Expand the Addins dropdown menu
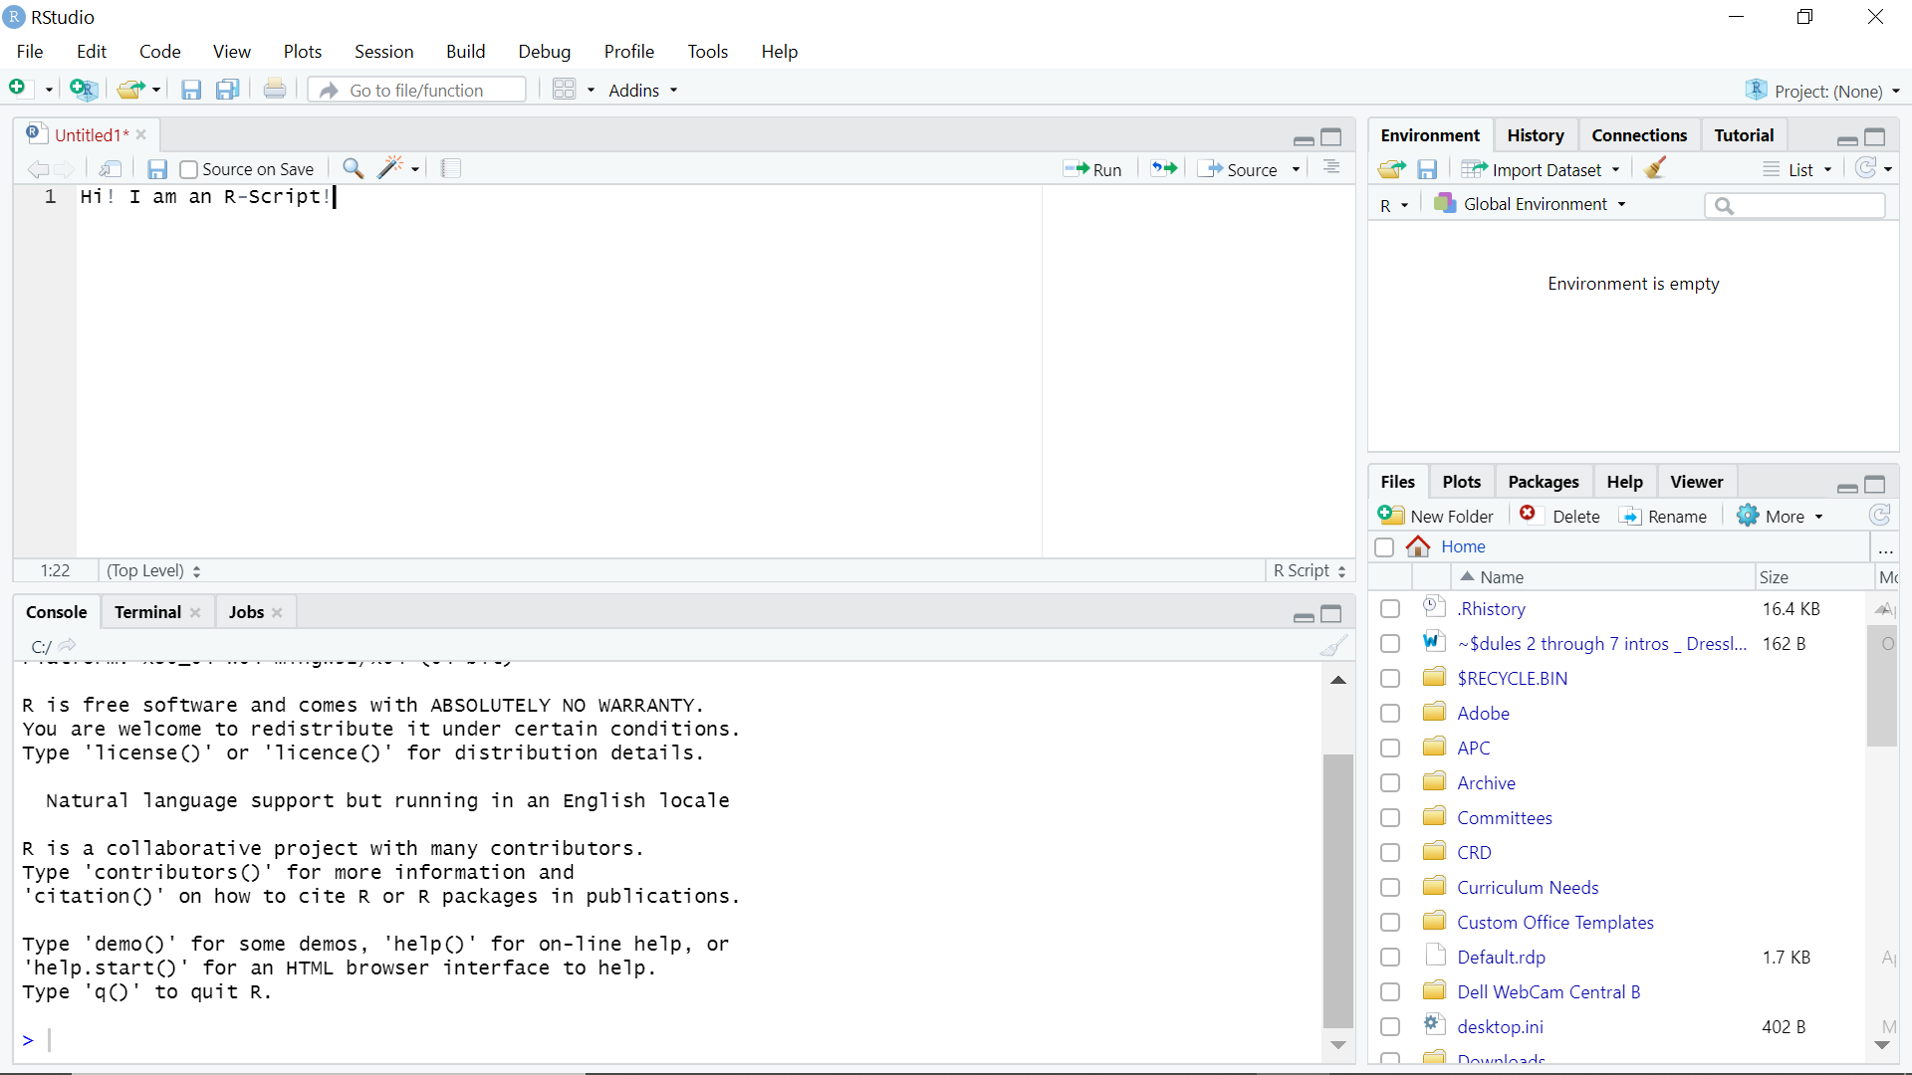The image size is (1912, 1075). click(x=642, y=90)
